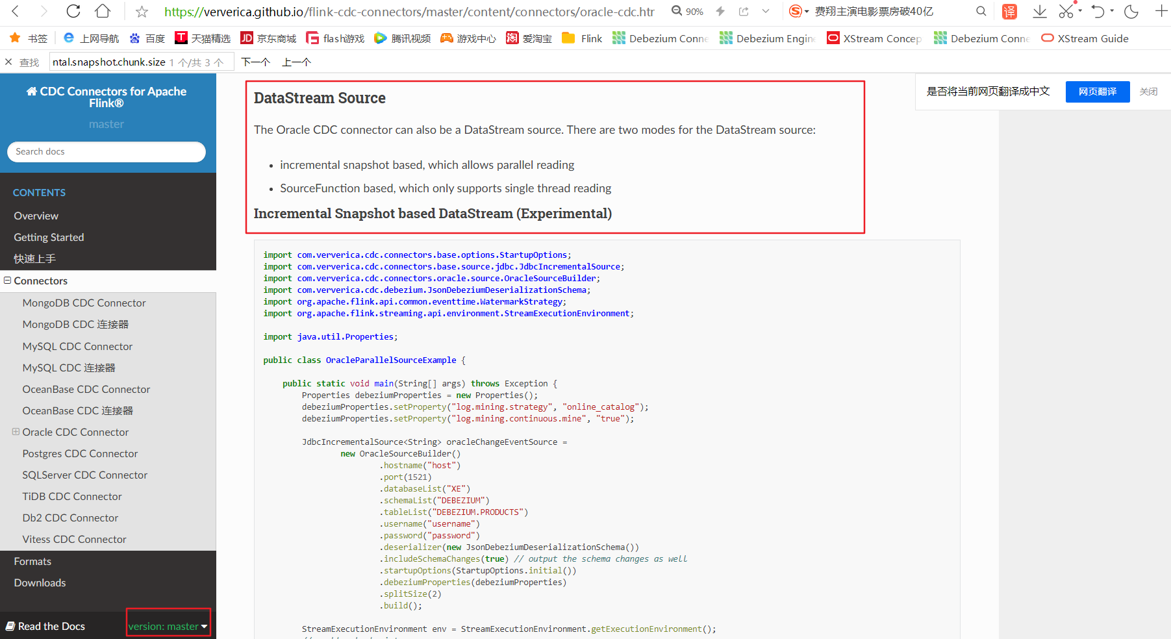
Task: Open the red translate extension icon
Action: 1009,11
